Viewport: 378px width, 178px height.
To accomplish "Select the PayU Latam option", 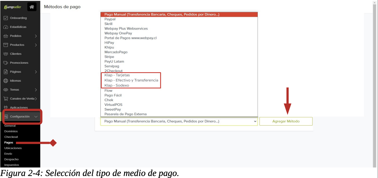I will (x=179, y=61).
